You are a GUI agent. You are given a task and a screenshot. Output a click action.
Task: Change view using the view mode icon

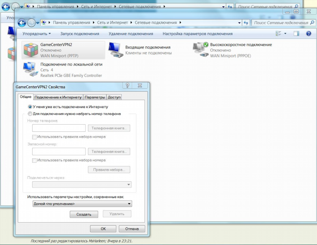279,33
